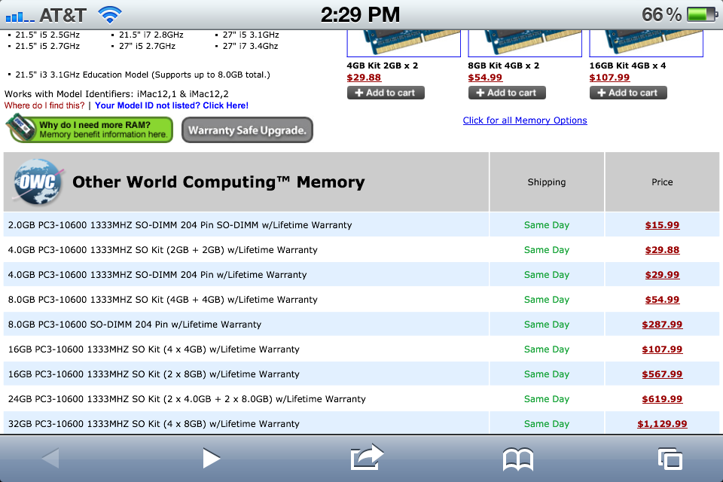The width and height of the screenshot is (723, 482).
Task: Select 8.0GB SO Kit (4GB + 4GB) row
Action: point(163,300)
